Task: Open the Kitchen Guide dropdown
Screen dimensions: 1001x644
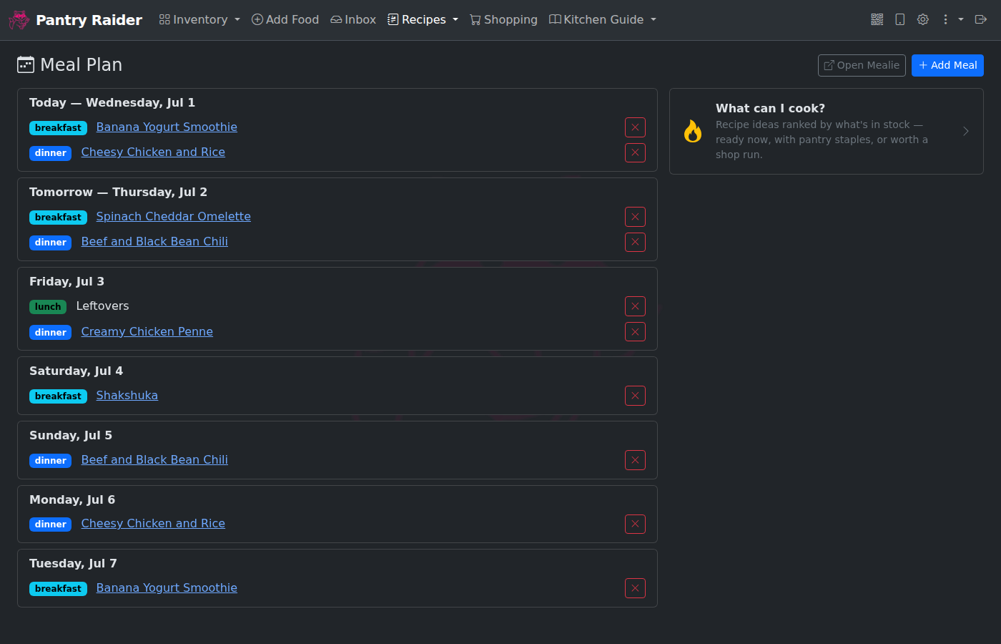Action: 603,19
